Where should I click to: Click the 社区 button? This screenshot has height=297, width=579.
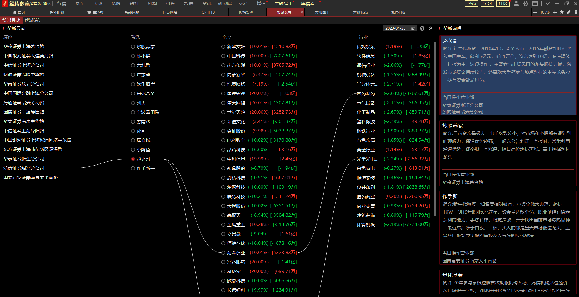[x=503, y=4]
